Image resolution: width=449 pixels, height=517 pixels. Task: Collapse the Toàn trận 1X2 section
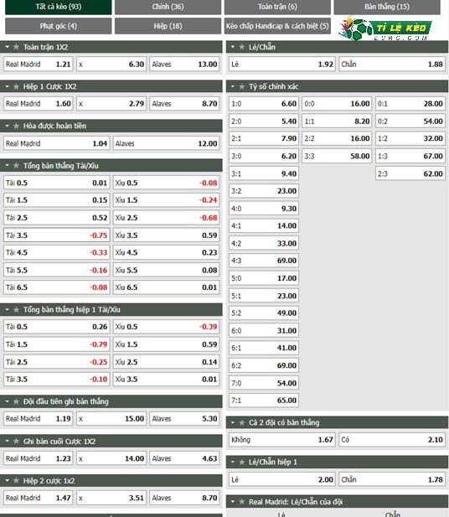[x=8, y=47]
